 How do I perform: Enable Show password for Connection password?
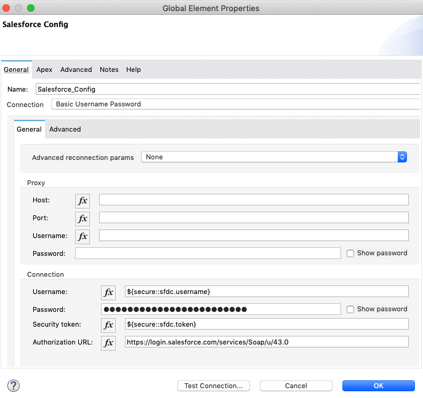(x=350, y=309)
